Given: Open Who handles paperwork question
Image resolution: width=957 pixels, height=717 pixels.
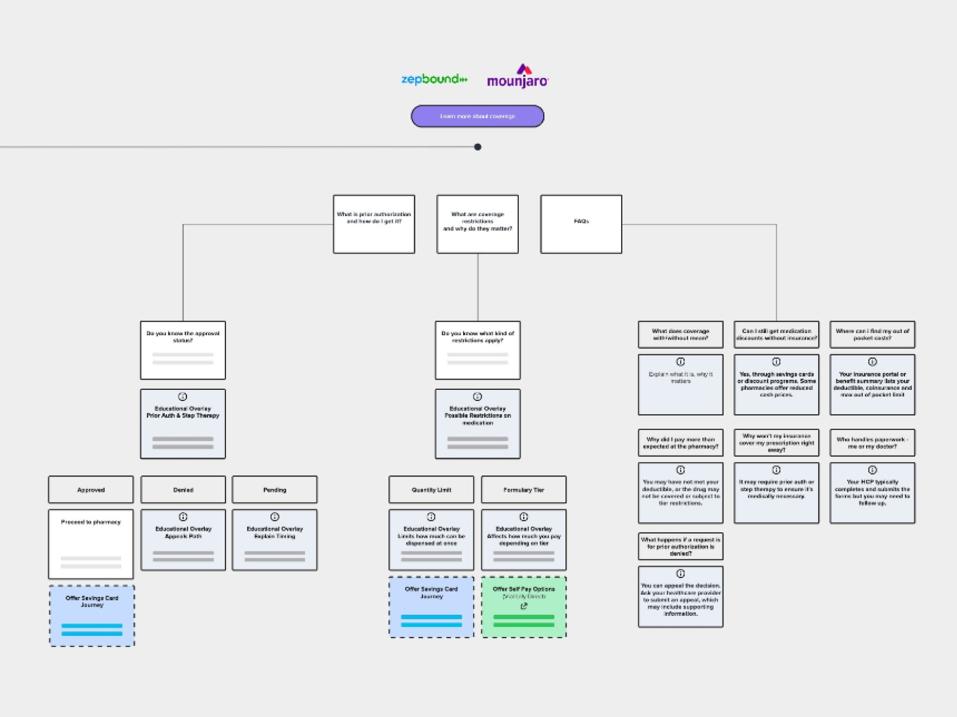Looking at the screenshot, I should click(x=872, y=443).
